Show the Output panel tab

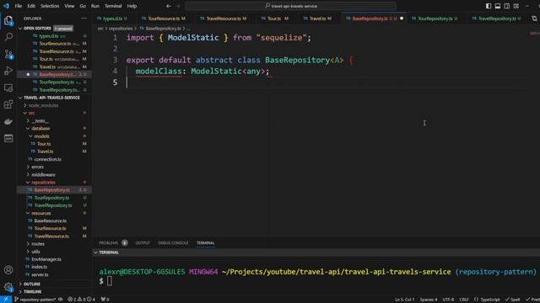(x=143, y=243)
